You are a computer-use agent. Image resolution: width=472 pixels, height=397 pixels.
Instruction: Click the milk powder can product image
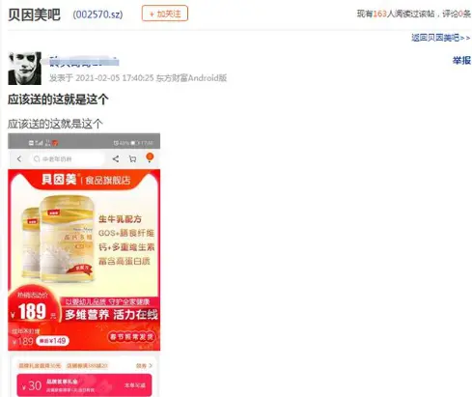[x=58, y=239]
